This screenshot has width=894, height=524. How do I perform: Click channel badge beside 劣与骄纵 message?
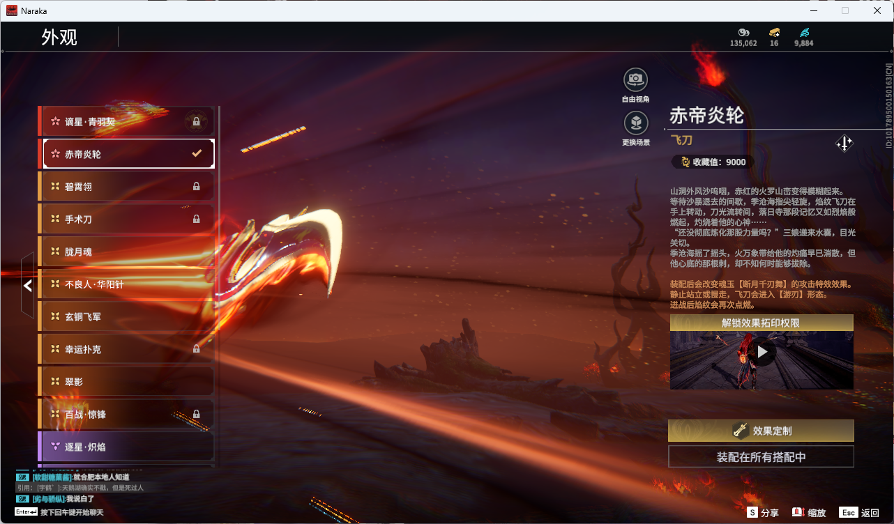(x=22, y=499)
